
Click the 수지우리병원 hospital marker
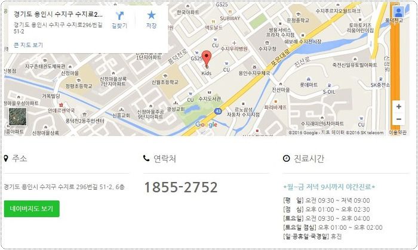coord(234,43)
